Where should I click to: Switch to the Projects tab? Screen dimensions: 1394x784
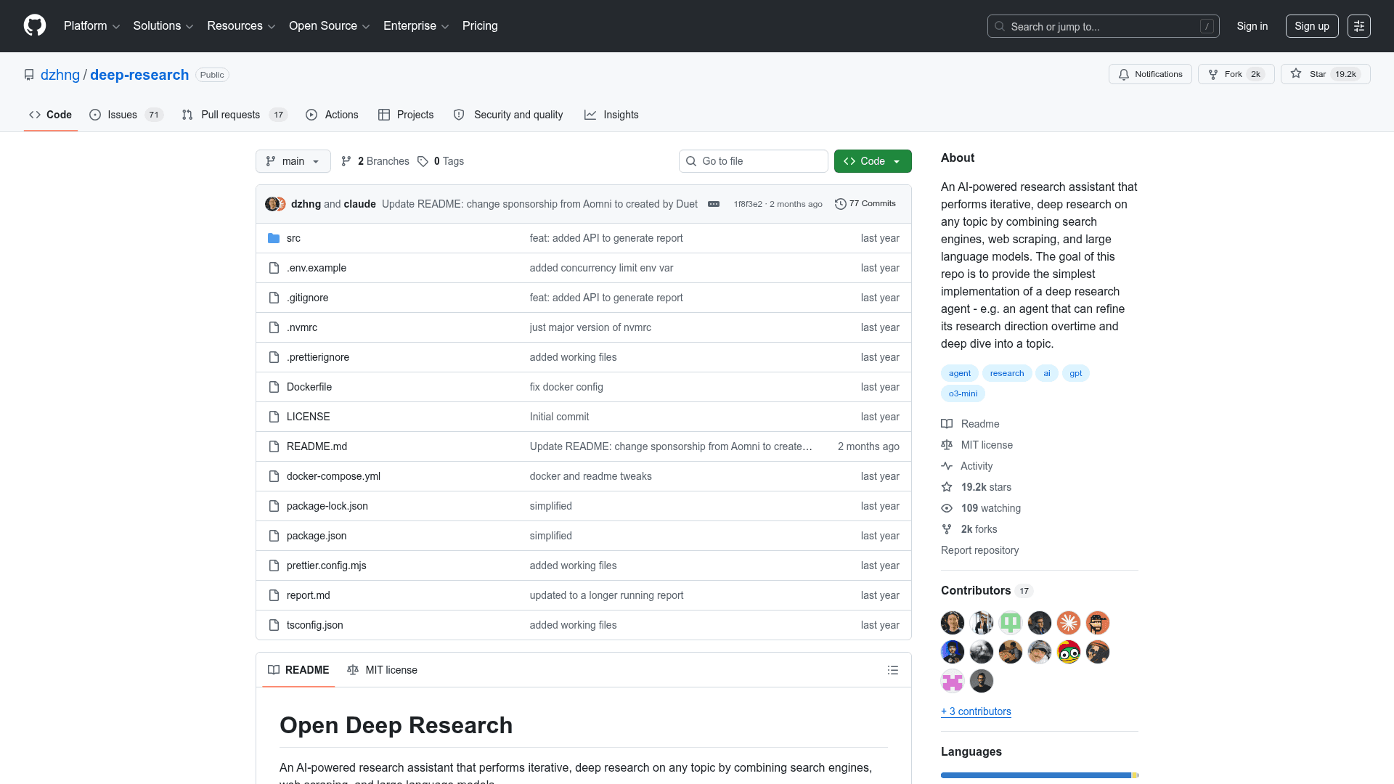[x=406, y=115]
